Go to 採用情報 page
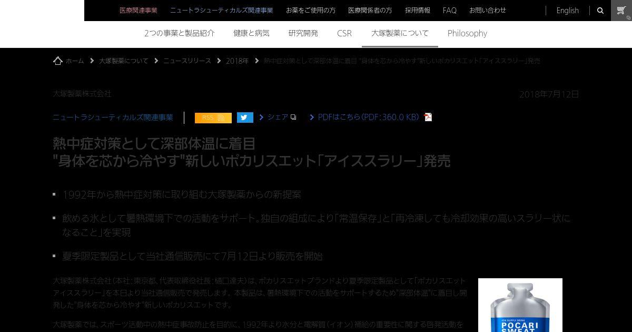 click(x=418, y=10)
